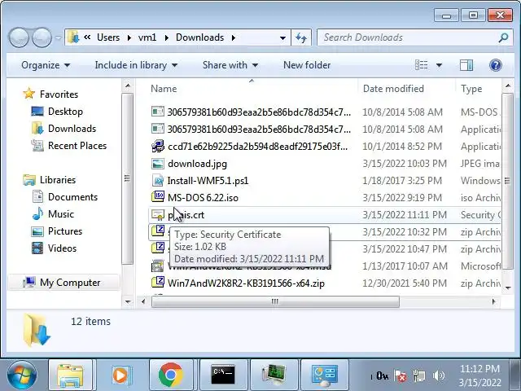Click the search magnifier icon

(504, 37)
